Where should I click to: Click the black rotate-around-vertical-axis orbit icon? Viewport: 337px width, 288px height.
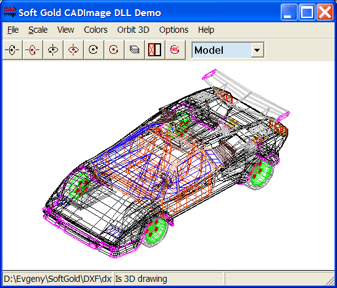(53, 50)
